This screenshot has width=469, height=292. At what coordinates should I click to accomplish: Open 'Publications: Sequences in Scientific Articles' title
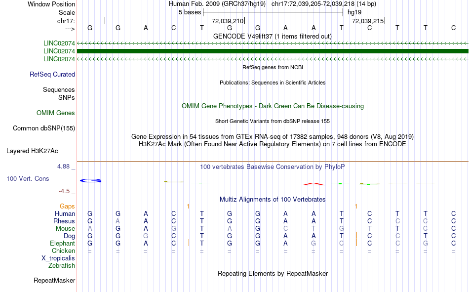tap(273, 83)
